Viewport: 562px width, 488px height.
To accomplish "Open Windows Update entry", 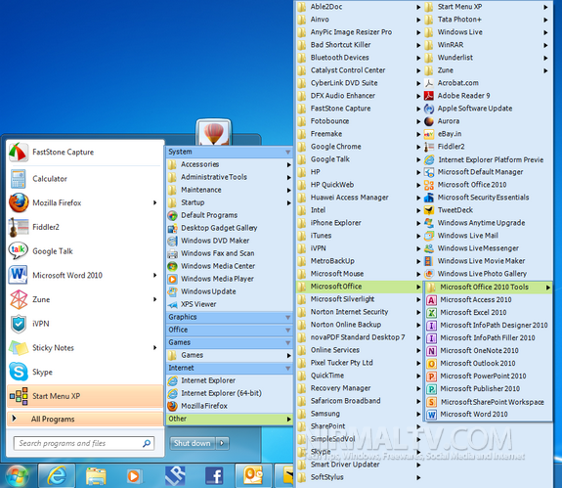I will pyautogui.click(x=230, y=291).
